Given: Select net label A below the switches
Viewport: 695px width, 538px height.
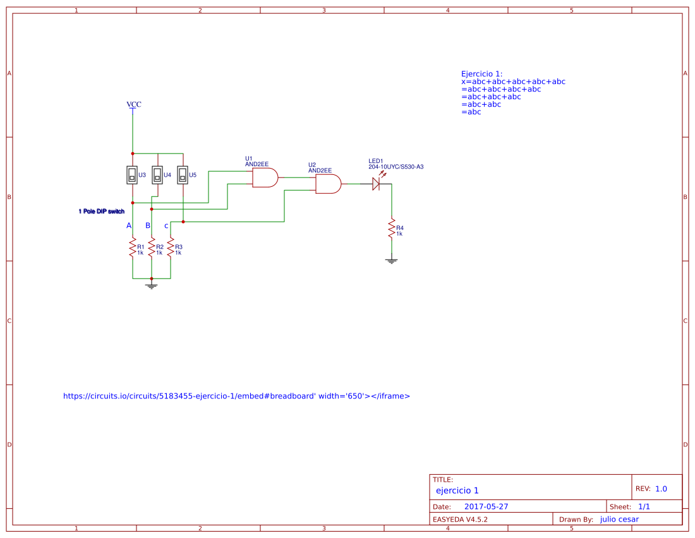Looking at the screenshot, I should pyautogui.click(x=128, y=224).
